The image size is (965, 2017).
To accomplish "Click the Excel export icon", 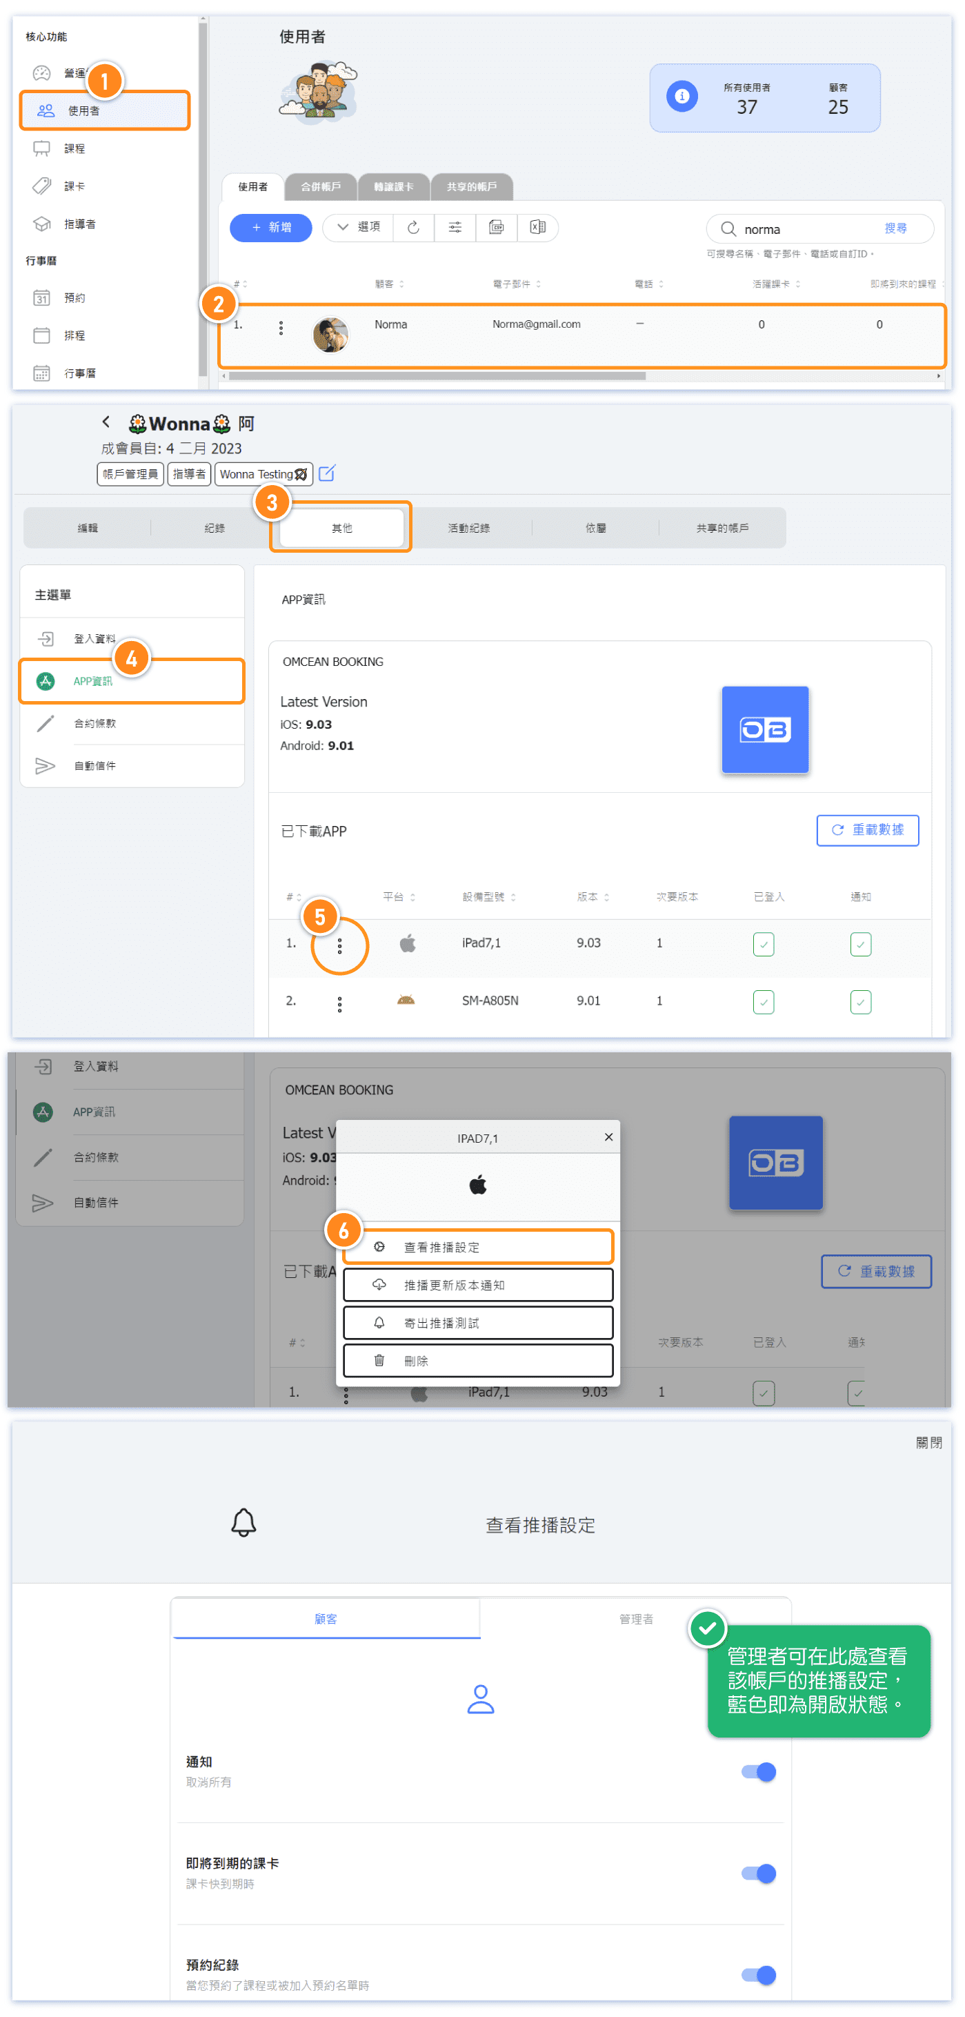I will click(x=537, y=228).
